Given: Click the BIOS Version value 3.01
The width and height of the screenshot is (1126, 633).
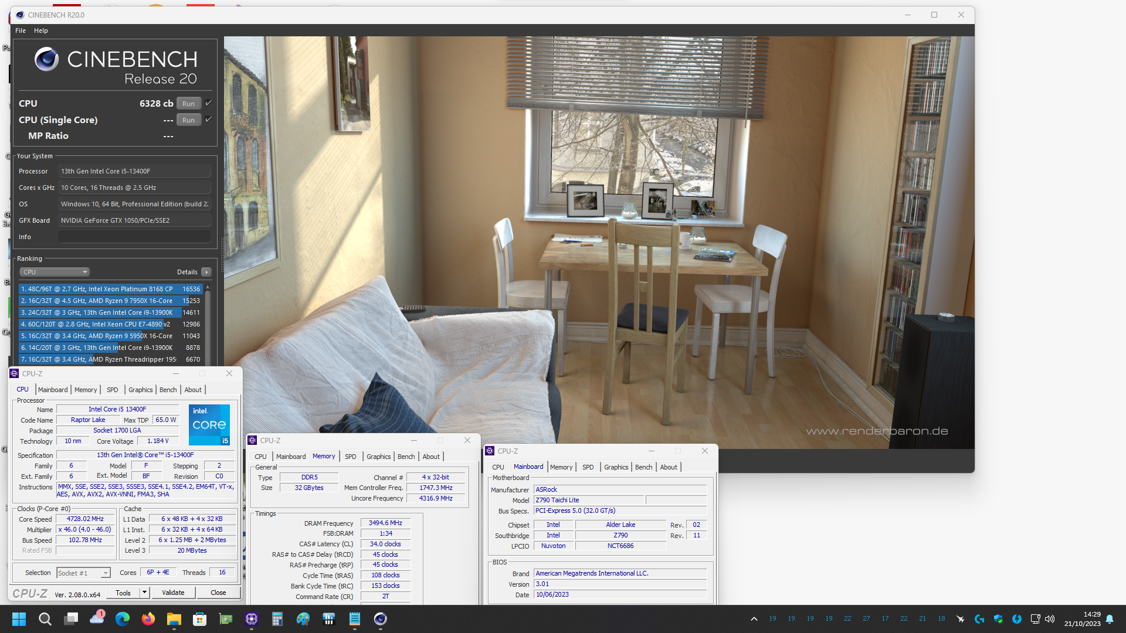Looking at the screenshot, I should click(620, 584).
